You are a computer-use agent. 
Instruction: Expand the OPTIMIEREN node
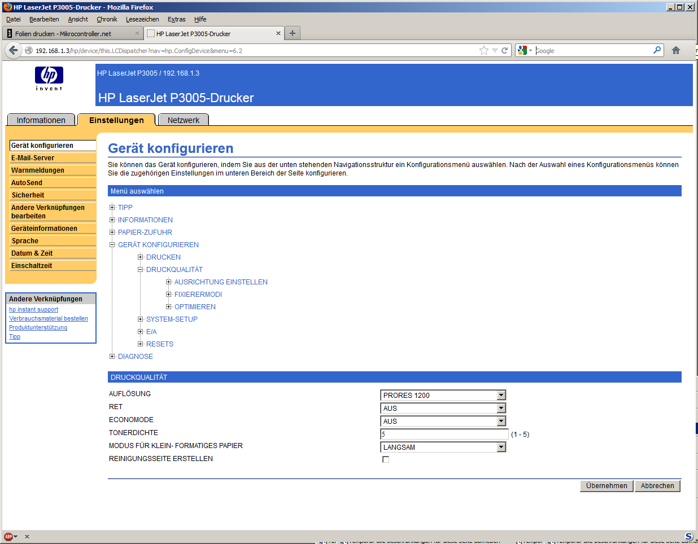168,306
